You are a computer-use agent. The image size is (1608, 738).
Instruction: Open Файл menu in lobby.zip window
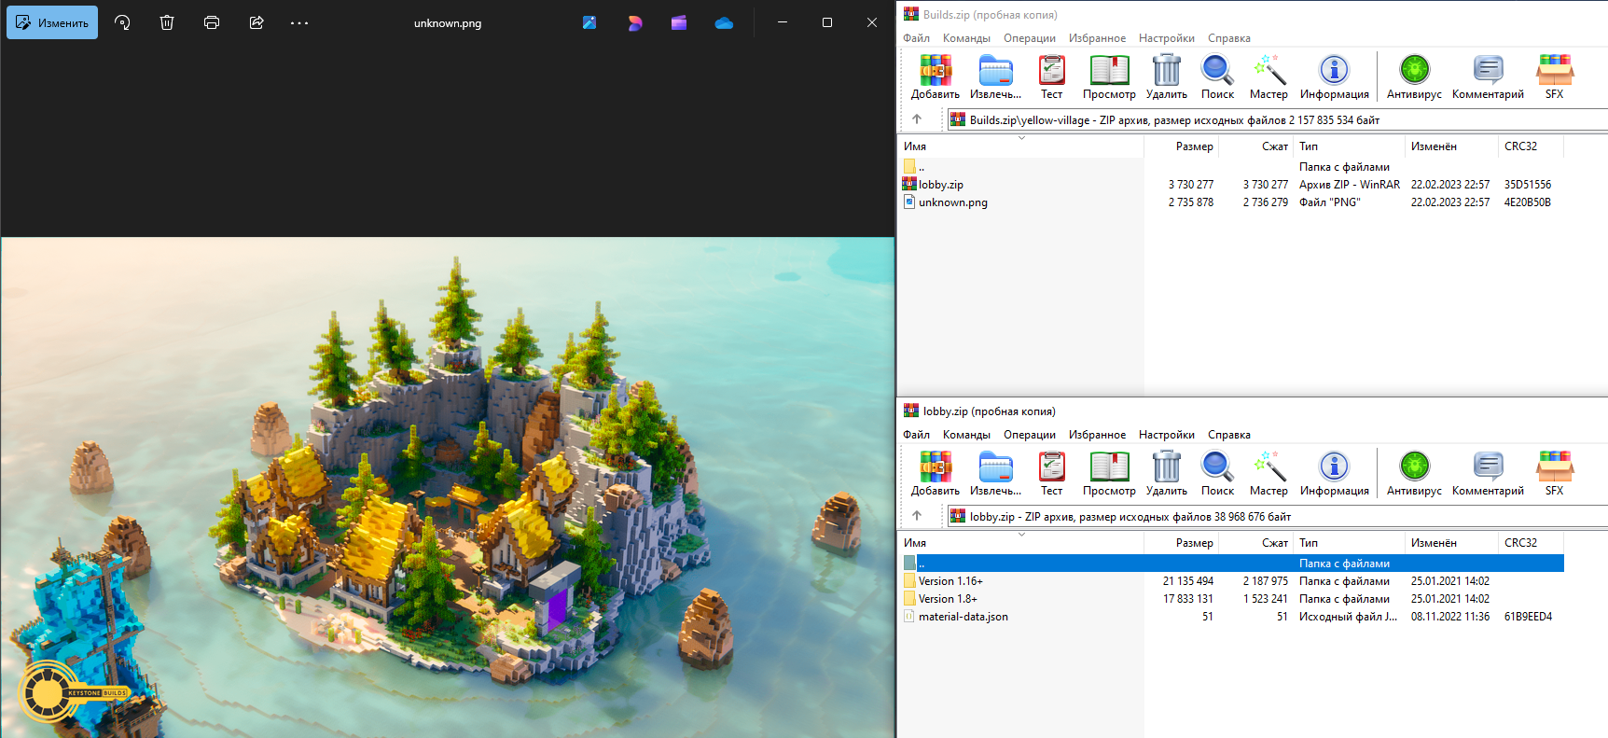tap(916, 435)
